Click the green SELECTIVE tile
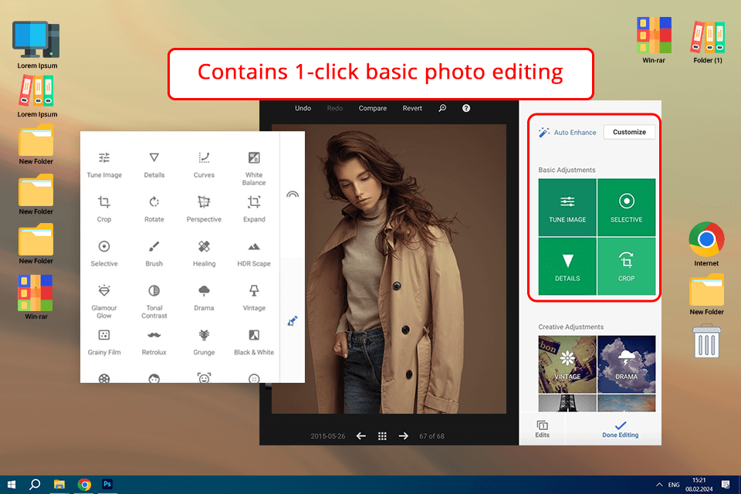 click(626, 207)
